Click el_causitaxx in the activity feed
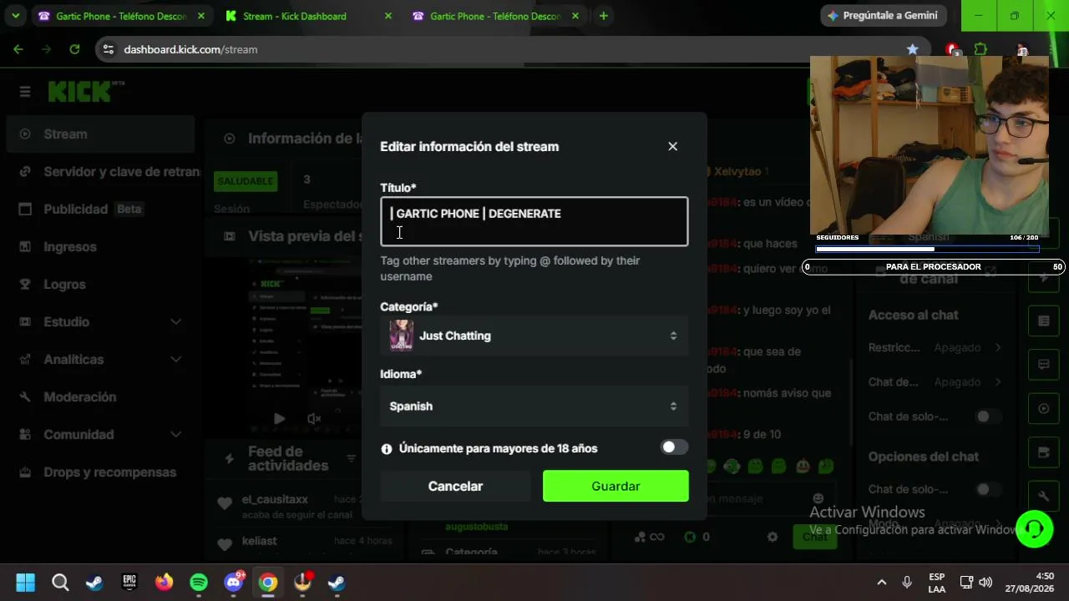This screenshot has width=1069, height=601. click(x=275, y=499)
